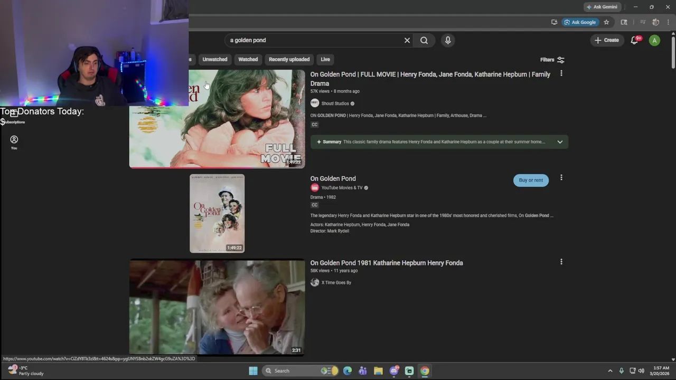Open the On Golden Pond FULL MOVIE title
Screen dimensions: 676x380
click(430, 79)
